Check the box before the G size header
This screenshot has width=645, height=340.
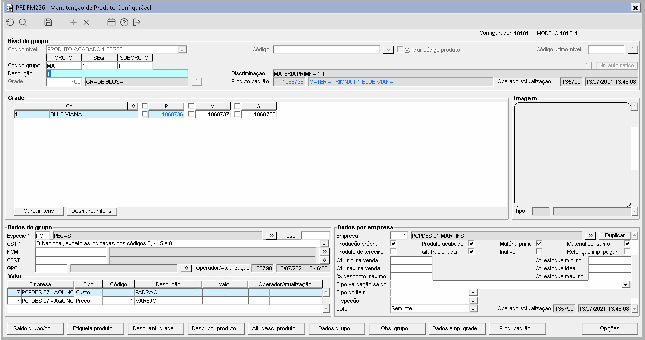[238, 106]
